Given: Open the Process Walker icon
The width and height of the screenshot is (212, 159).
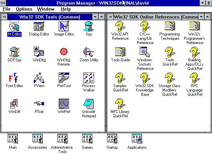Looking at the screenshot, I should click(89, 78).
